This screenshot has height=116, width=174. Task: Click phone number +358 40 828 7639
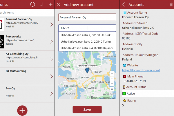click(x=134, y=81)
